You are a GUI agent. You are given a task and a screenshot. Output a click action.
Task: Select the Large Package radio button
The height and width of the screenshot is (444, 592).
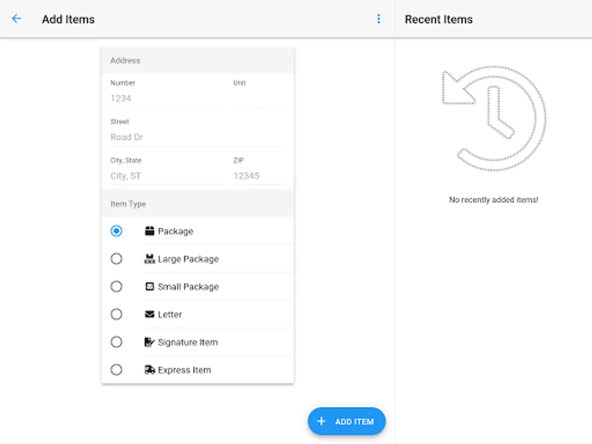click(116, 259)
